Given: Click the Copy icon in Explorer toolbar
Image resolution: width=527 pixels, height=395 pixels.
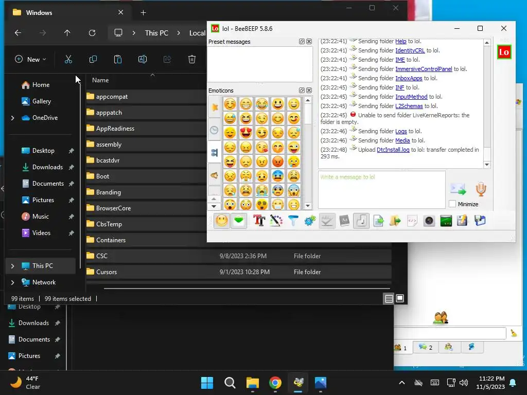Looking at the screenshot, I should click(93, 60).
